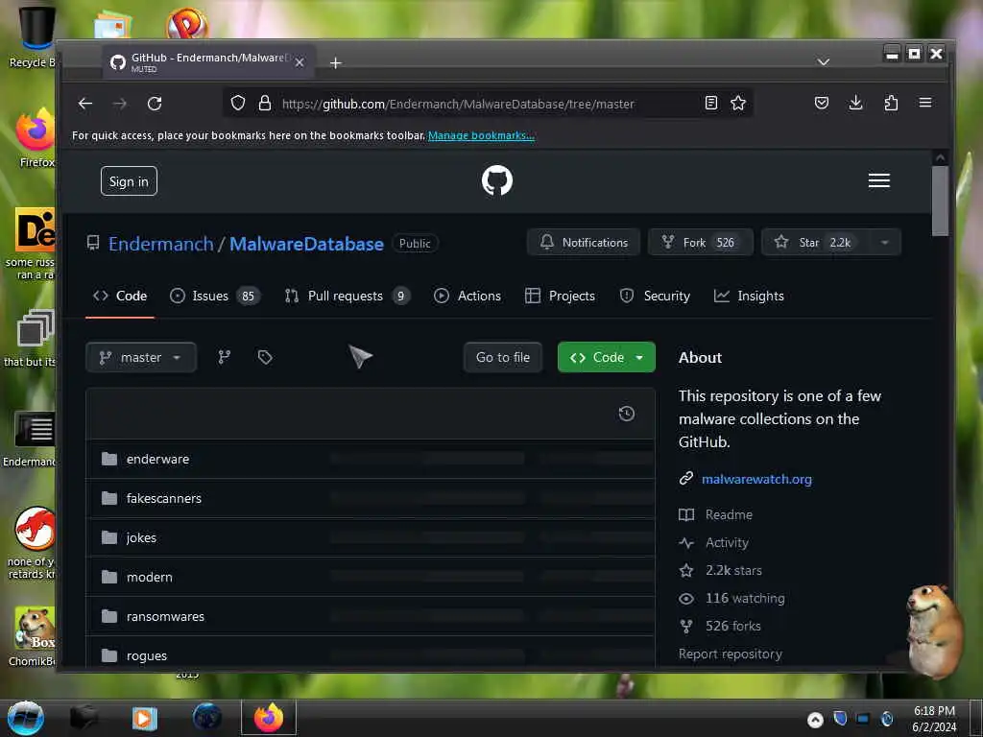Open the Firefox application menu

pyautogui.click(x=925, y=103)
